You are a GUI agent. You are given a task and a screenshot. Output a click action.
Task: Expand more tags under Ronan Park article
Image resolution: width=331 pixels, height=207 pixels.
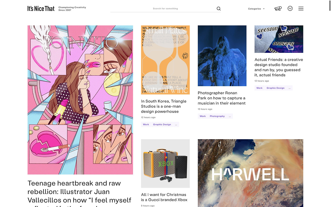tap(230, 116)
